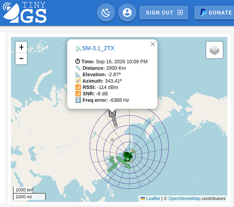
Task: Open the SM-3.1_2TX satellite link
Action: (x=98, y=48)
